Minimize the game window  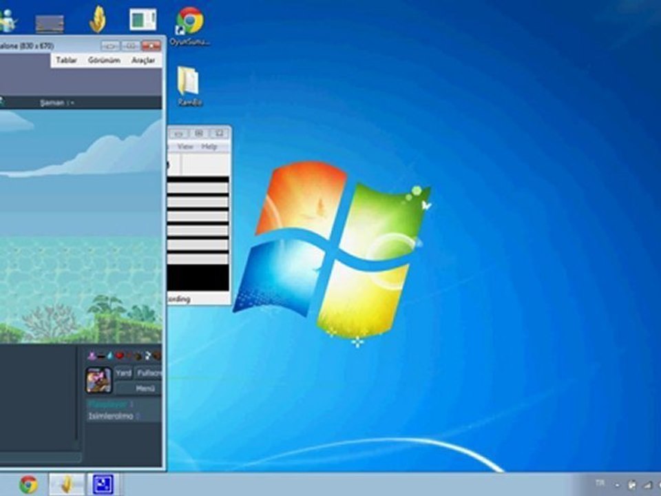(110, 45)
